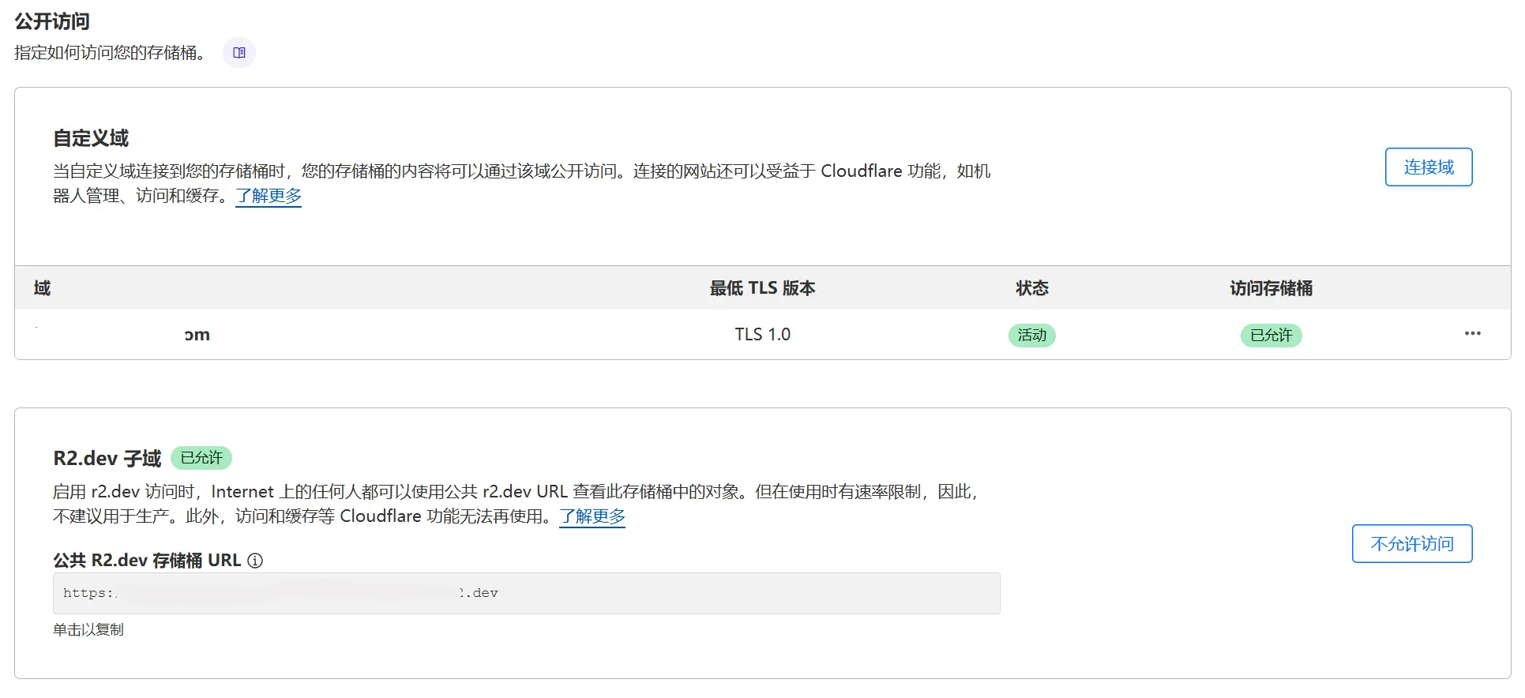Click the 访问存储桶 column header
The image size is (1525, 698).
pyautogui.click(x=1271, y=288)
